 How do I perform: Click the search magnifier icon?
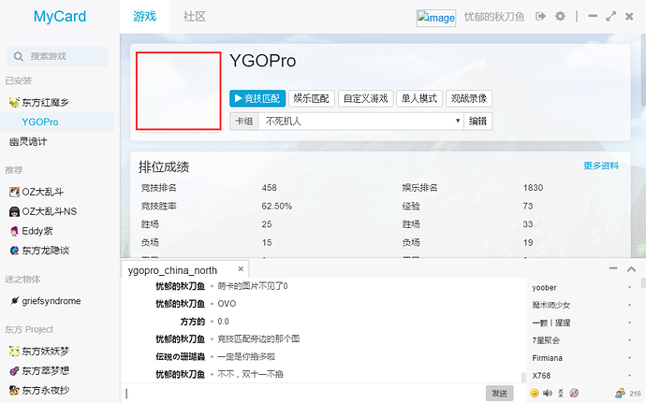point(18,56)
